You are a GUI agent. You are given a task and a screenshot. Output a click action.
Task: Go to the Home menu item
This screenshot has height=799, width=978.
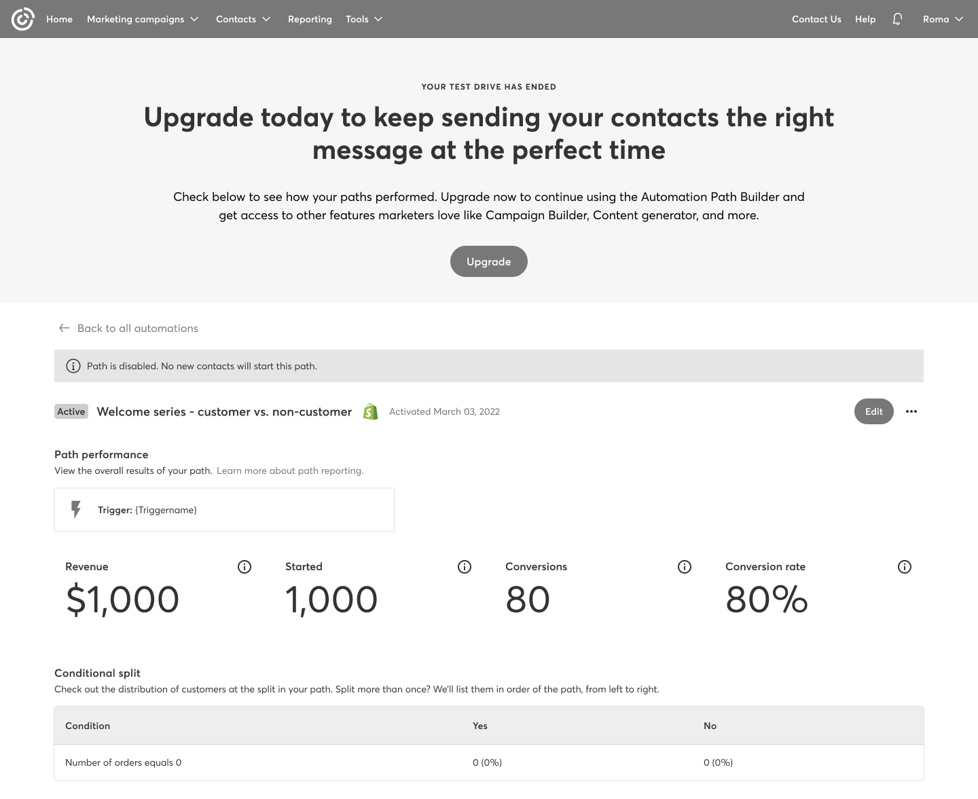pyautogui.click(x=59, y=19)
